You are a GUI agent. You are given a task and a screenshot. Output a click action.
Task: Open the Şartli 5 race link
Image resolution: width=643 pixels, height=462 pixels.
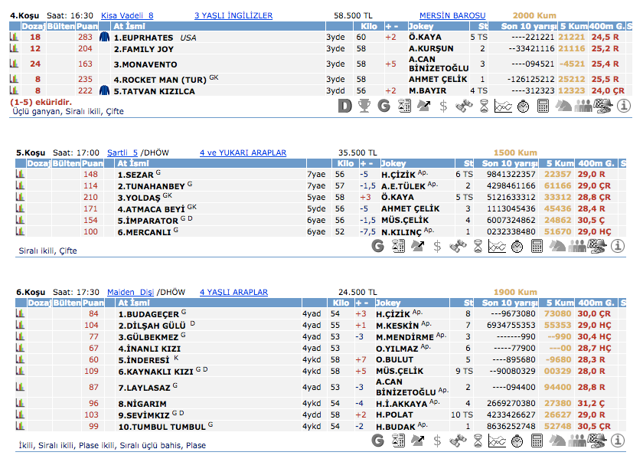point(122,152)
